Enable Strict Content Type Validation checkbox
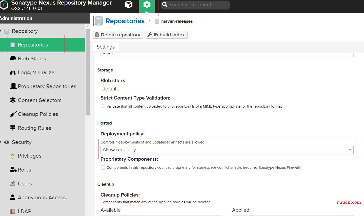This screenshot has height=216, width=364. tap(103, 106)
